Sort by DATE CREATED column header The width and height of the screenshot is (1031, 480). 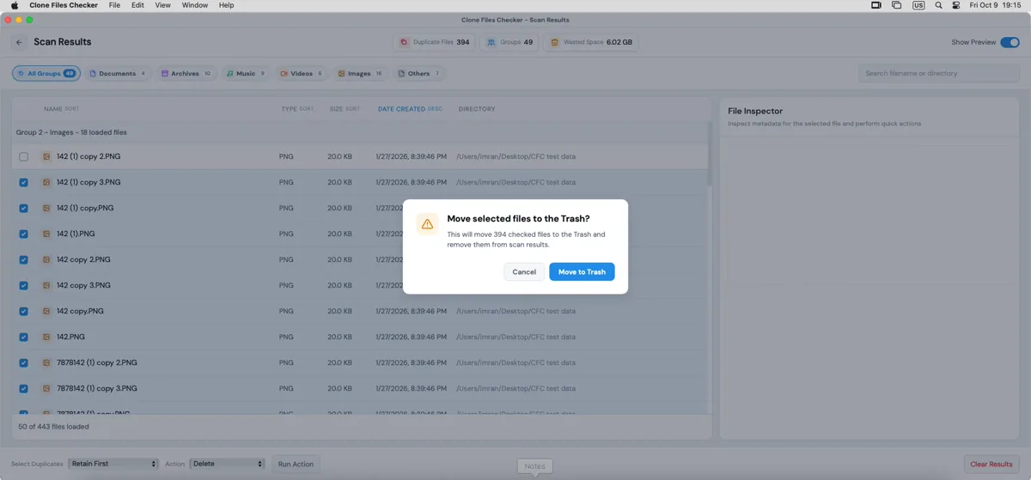tap(410, 109)
